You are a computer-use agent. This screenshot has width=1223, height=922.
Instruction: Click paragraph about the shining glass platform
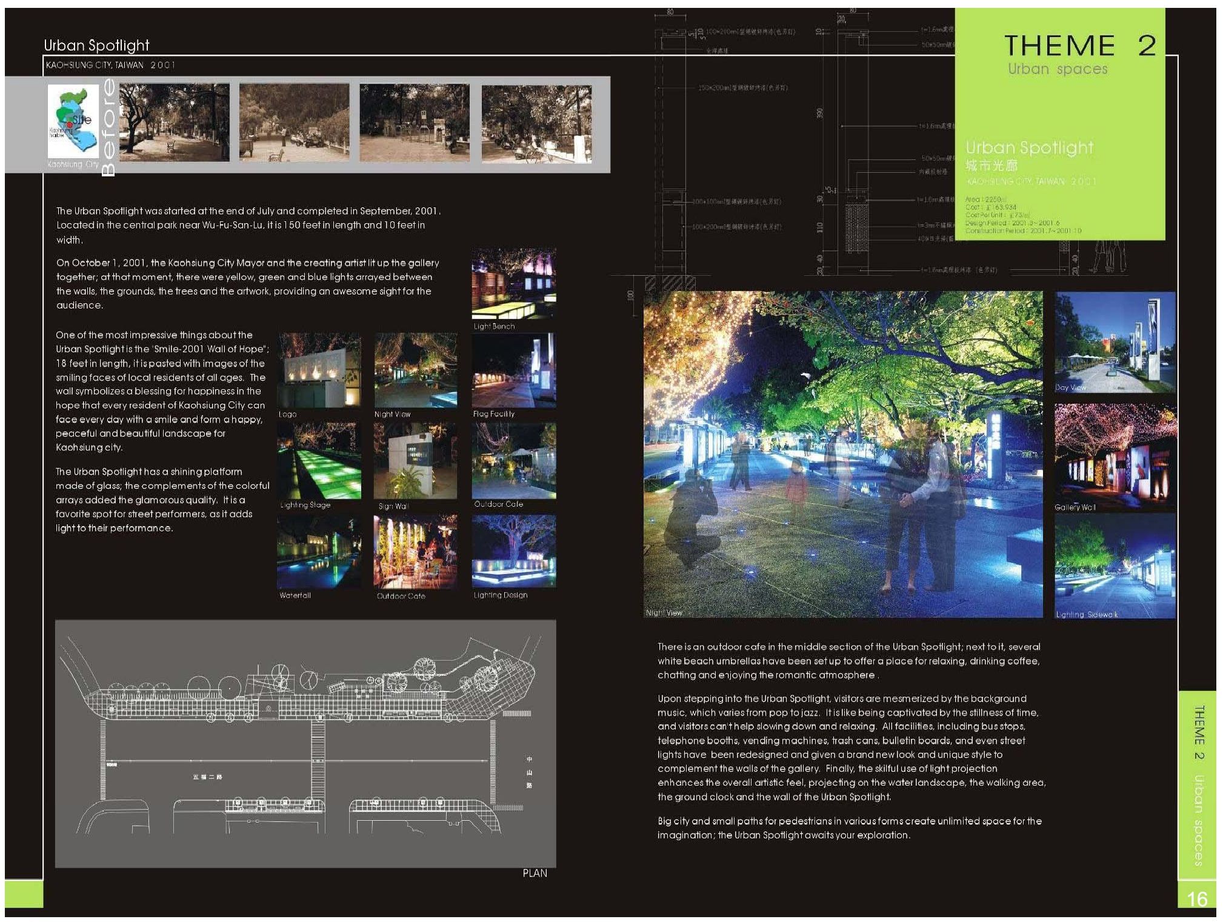[162, 499]
